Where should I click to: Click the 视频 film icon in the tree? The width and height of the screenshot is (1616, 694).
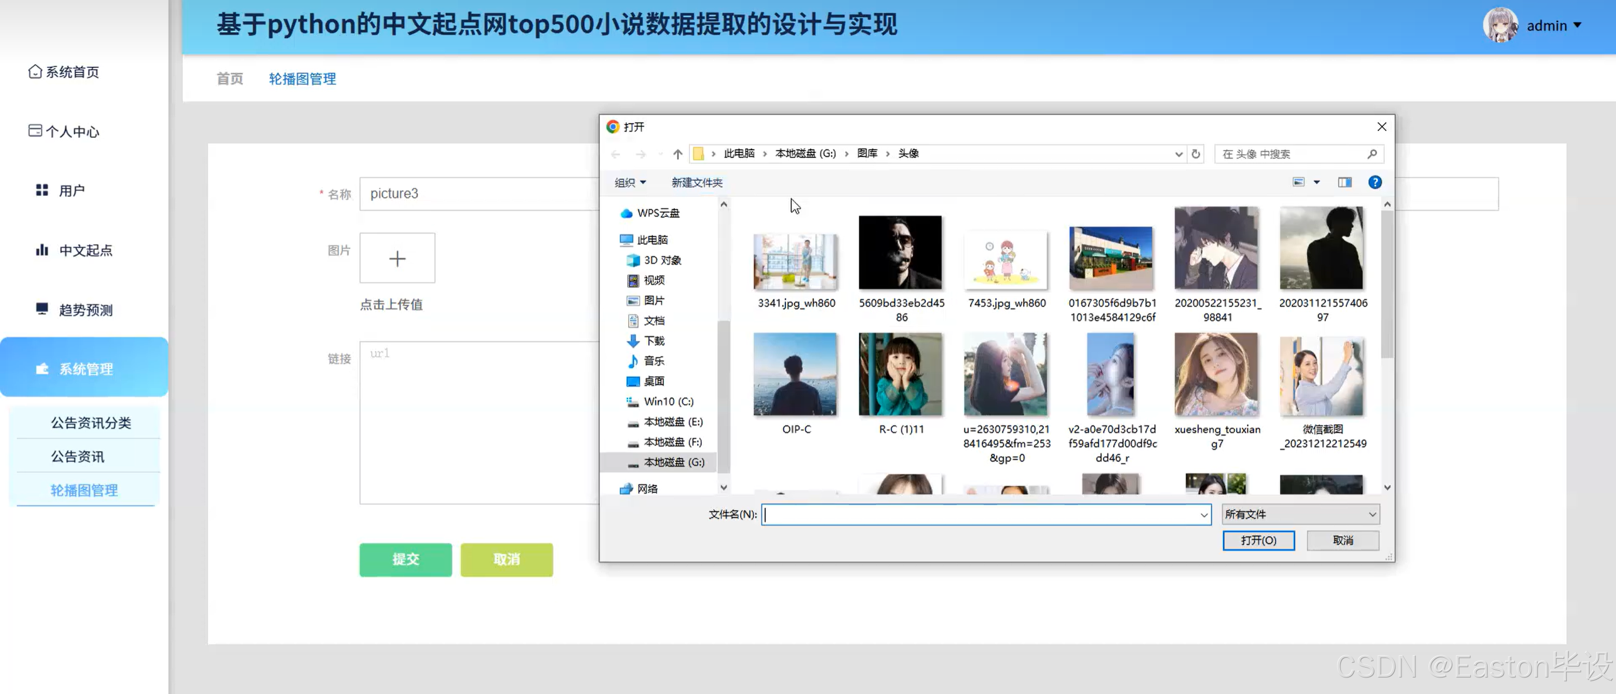[x=633, y=280]
